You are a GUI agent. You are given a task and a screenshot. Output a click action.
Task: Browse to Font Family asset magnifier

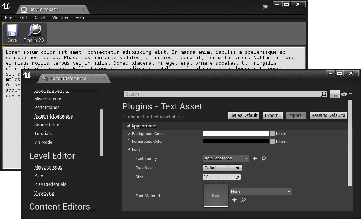(264, 158)
